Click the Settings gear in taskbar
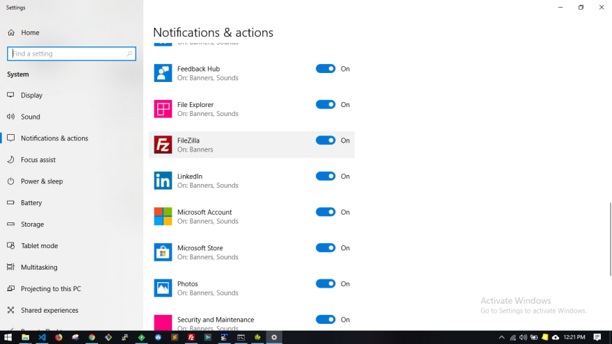Screen dimensions: 612x344 click(x=274, y=337)
